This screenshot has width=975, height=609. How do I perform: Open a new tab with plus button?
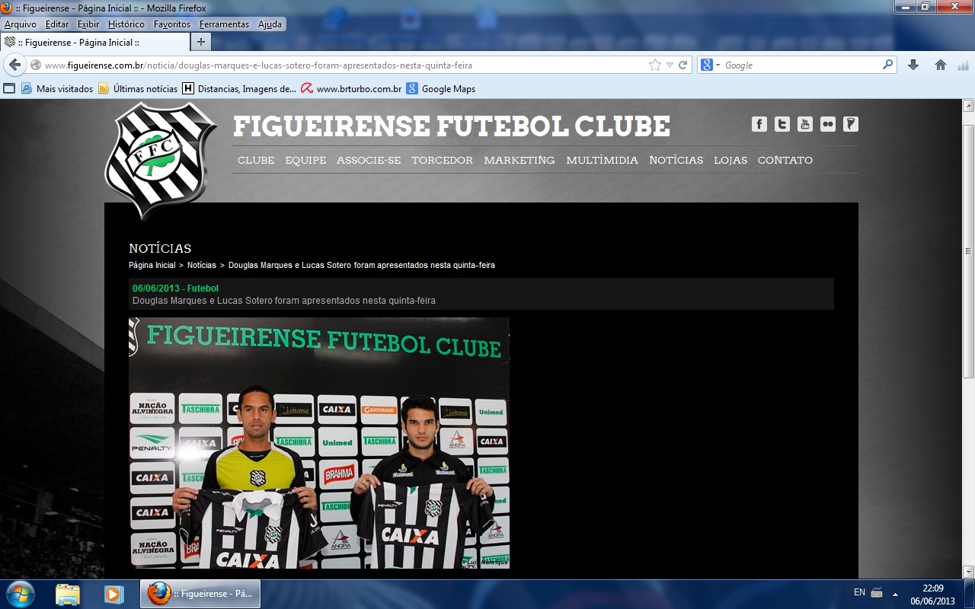[x=201, y=43]
